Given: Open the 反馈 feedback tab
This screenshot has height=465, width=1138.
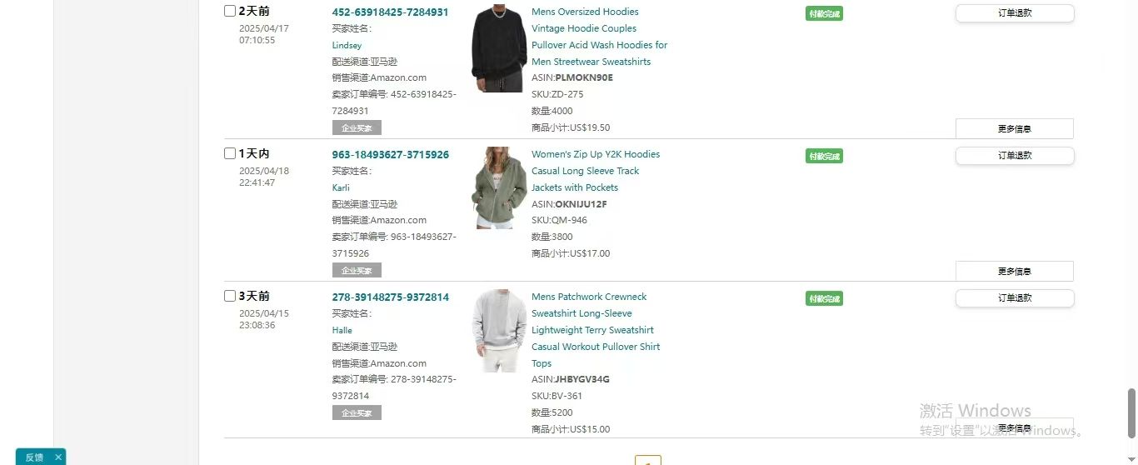Looking at the screenshot, I should coord(34,457).
